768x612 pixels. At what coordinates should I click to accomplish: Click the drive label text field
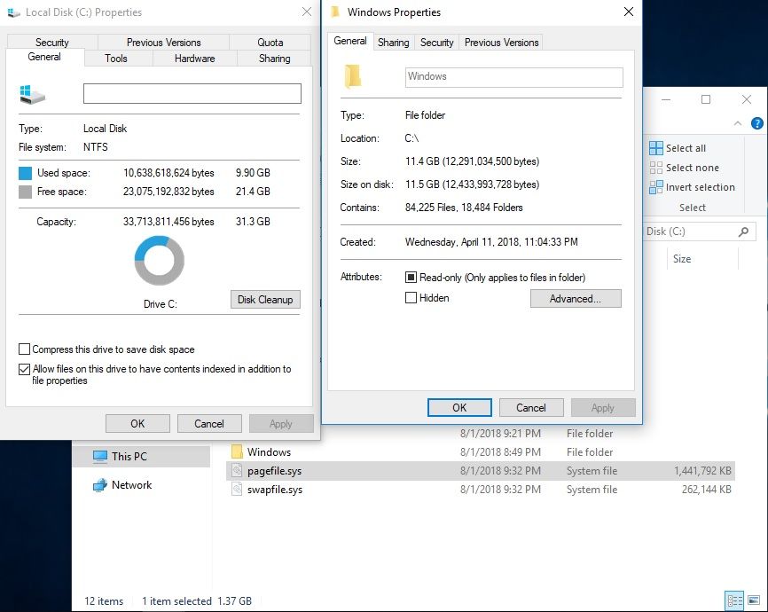192,94
